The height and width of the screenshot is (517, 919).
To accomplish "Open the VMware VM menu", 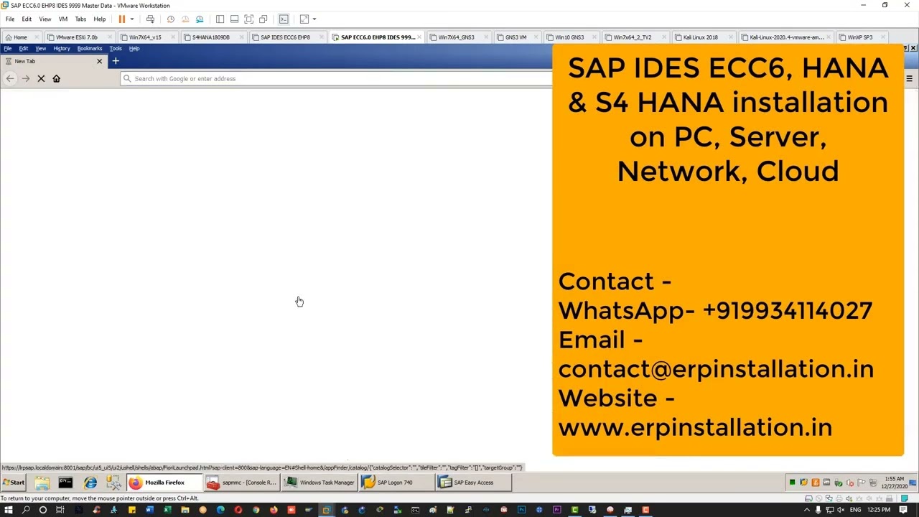I will click(x=62, y=19).
